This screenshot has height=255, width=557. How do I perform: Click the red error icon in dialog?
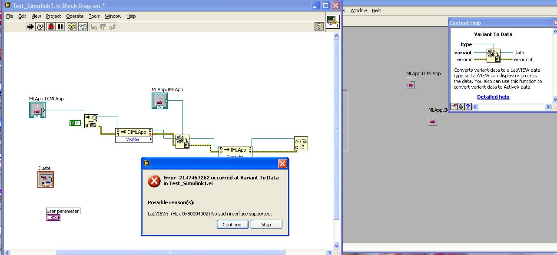pyautogui.click(x=154, y=181)
